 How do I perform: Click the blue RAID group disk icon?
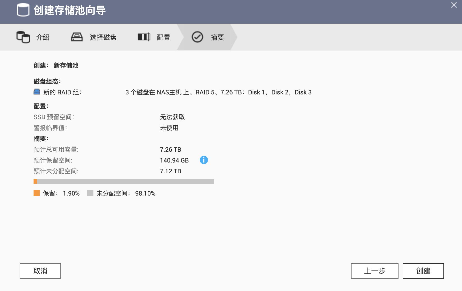(37, 92)
